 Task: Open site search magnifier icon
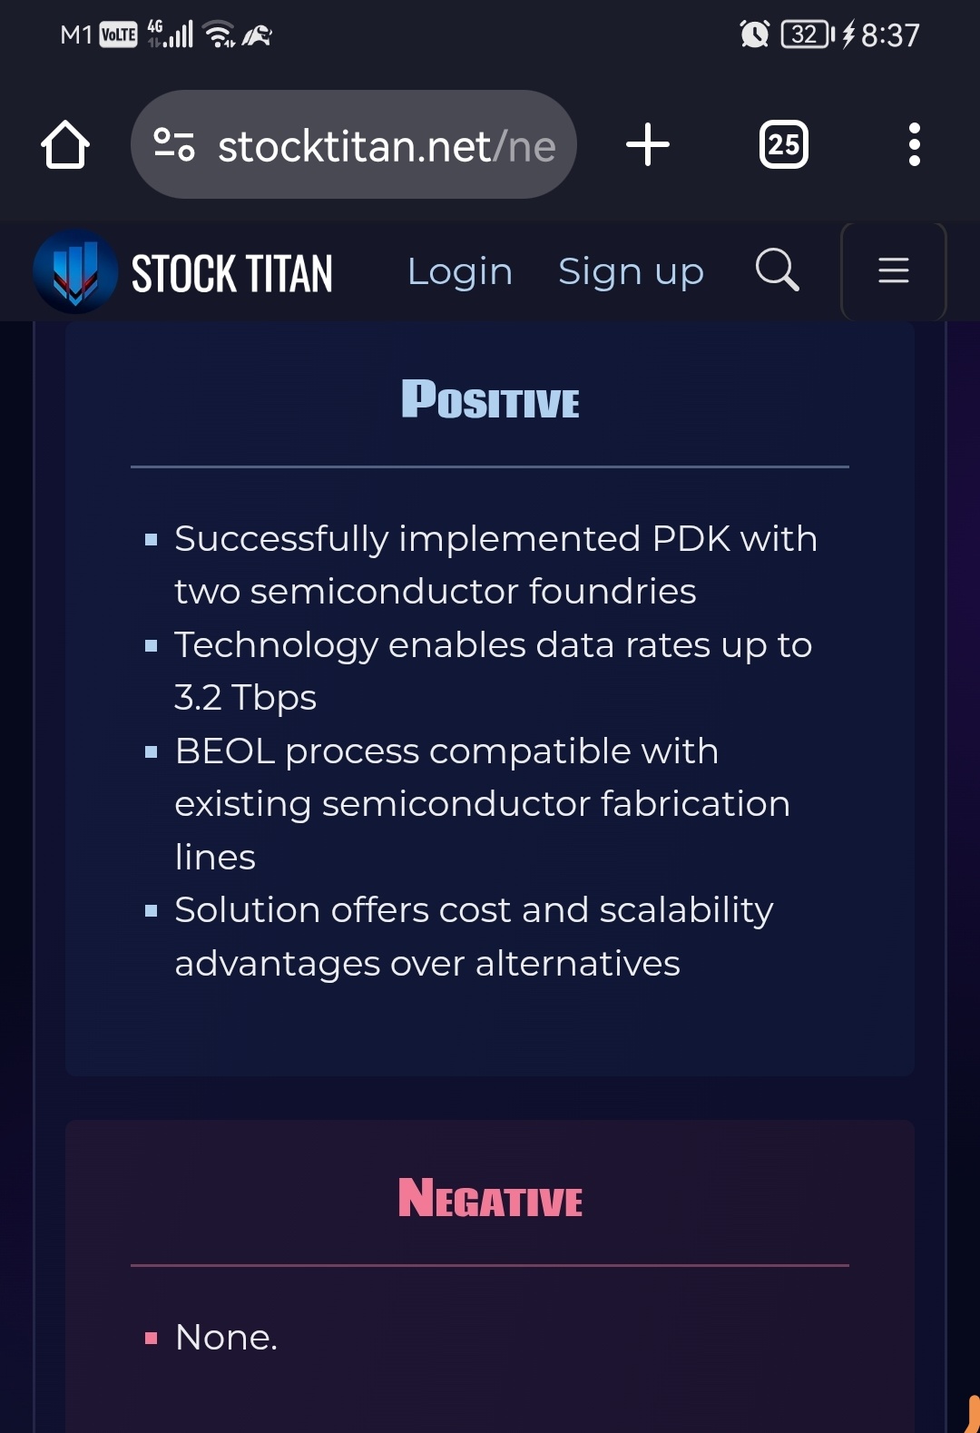point(777,270)
